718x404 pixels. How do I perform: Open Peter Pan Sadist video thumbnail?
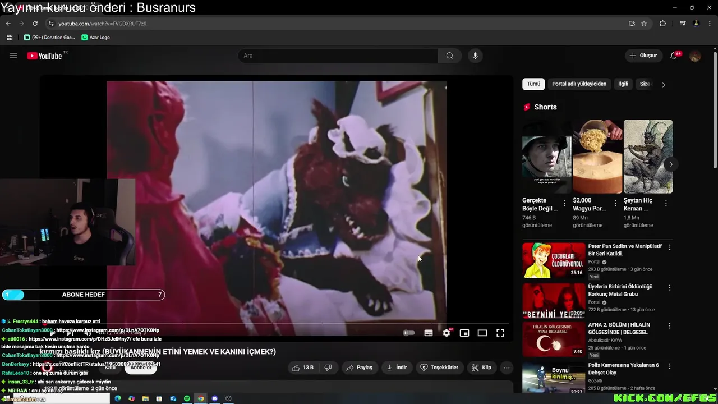tap(554, 260)
